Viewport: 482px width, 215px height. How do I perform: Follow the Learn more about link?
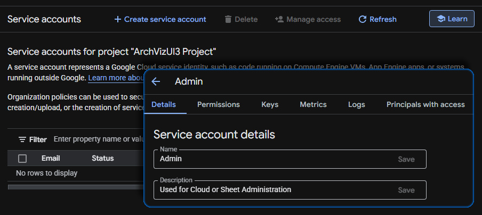[115, 78]
